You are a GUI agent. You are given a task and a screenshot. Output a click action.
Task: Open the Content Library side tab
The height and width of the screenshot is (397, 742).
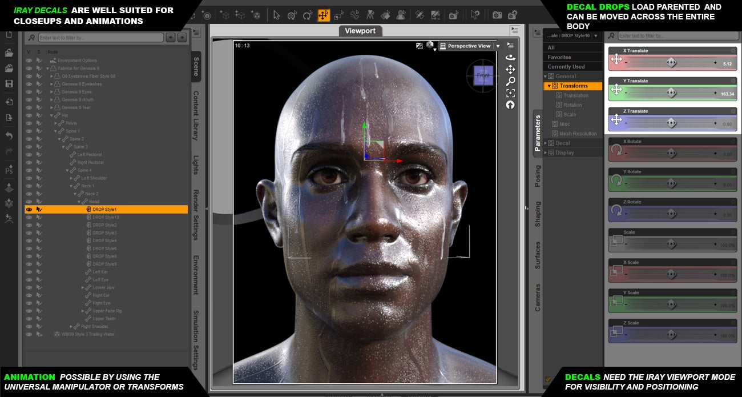point(196,115)
